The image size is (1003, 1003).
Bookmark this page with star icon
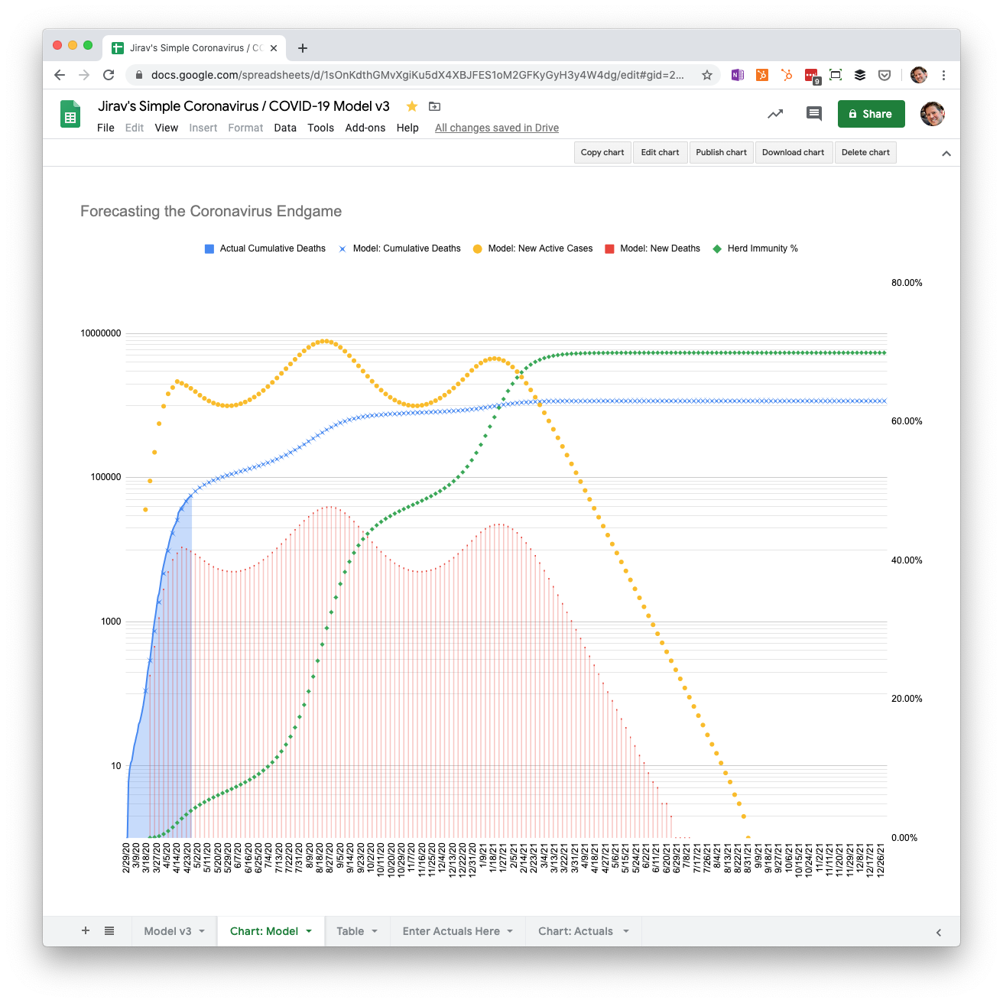[707, 75]
